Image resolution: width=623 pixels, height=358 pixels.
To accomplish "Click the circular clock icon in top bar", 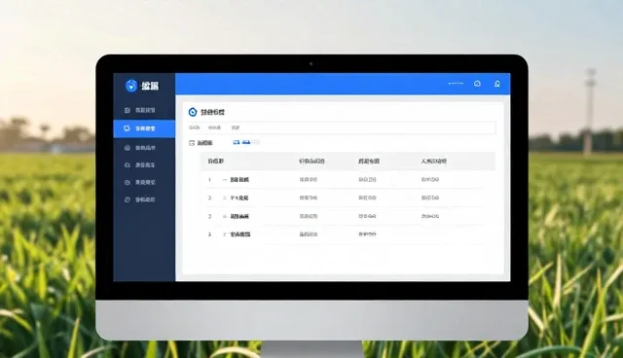I will coord(477,84).
